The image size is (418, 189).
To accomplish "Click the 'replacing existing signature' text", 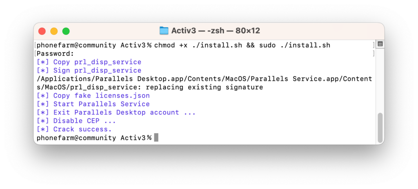I will (x=205, y=87).
